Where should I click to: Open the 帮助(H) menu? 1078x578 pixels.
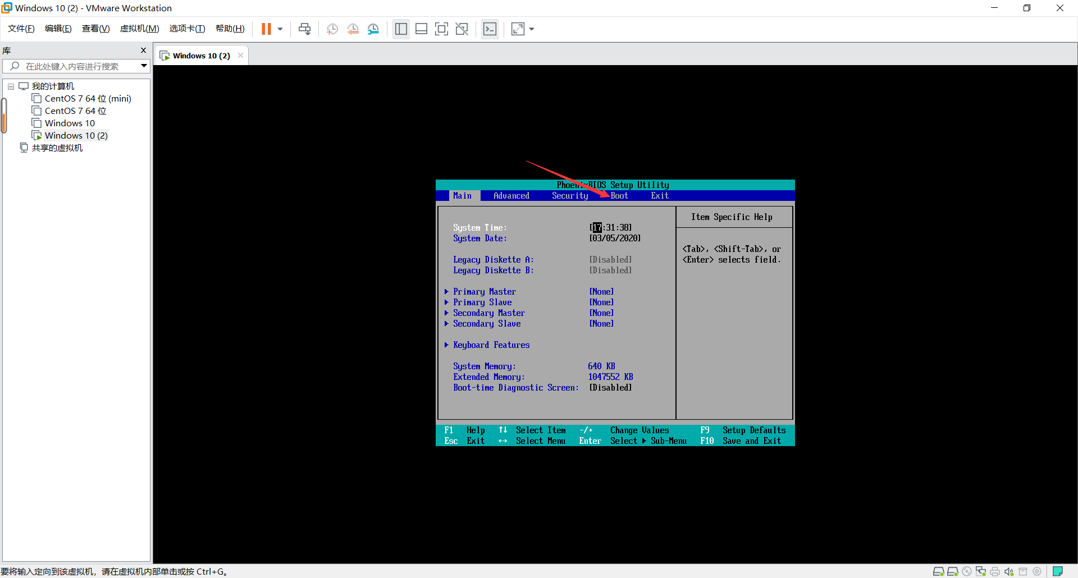[230, 29]
